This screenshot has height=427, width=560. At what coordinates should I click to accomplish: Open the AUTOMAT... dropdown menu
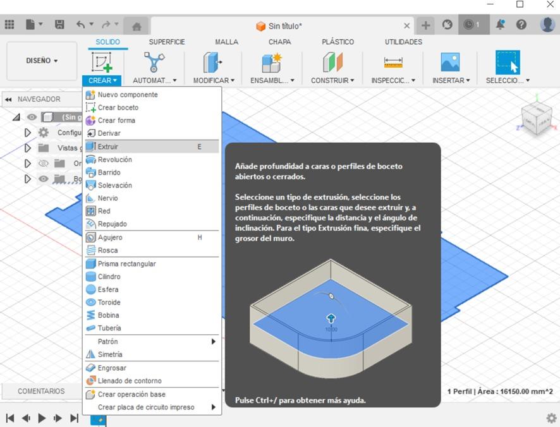pyautogui.click(x=155, y=81)
